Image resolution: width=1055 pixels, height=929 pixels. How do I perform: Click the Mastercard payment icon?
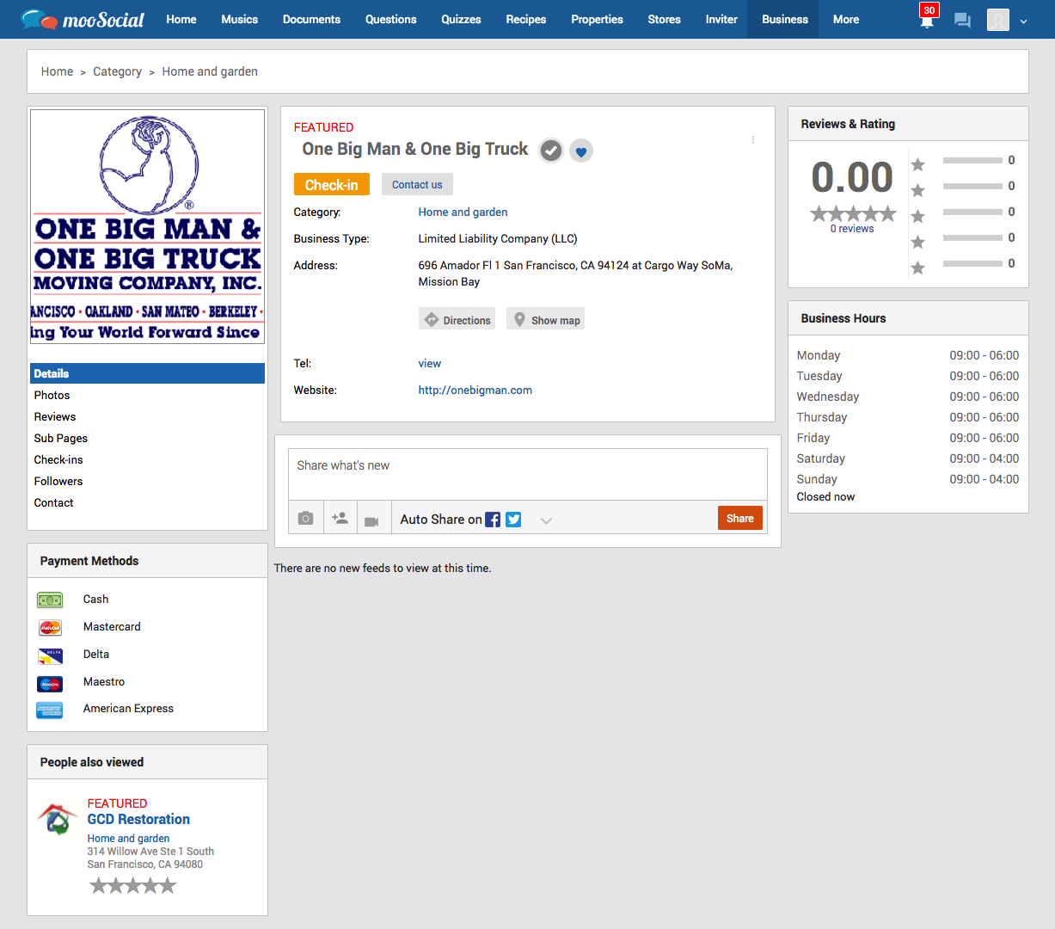click(x=50, y=627)
